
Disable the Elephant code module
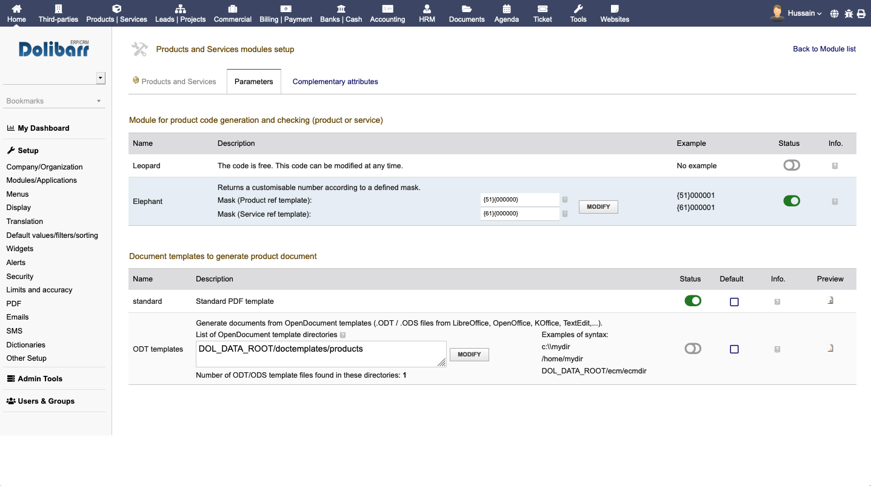tap(792, 201)
